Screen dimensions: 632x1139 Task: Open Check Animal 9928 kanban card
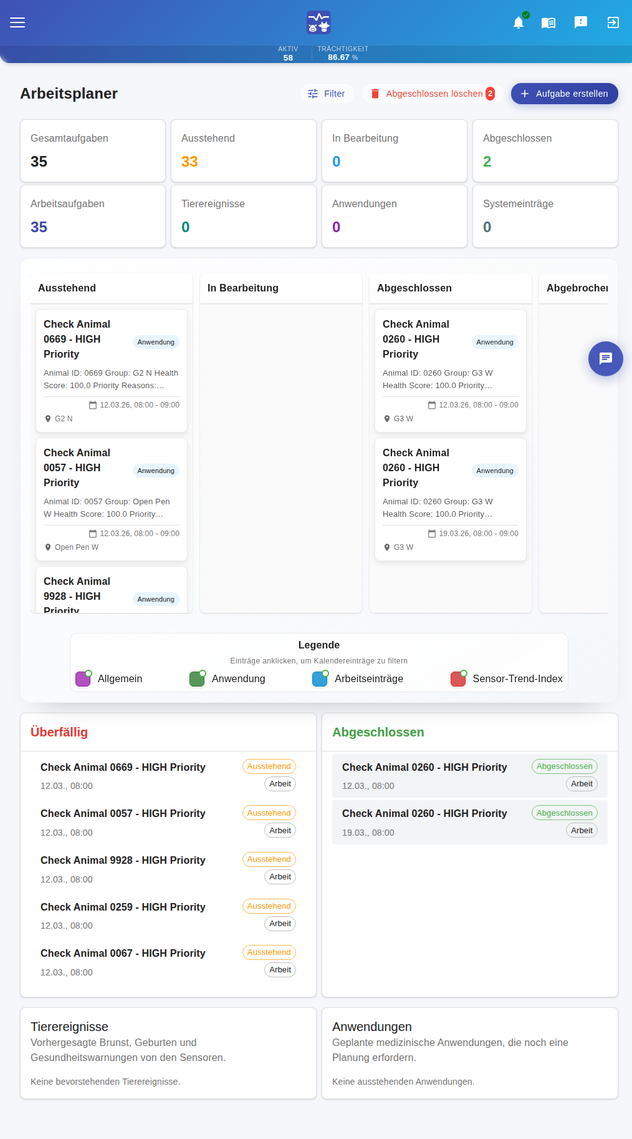click(x=112, y=590)
